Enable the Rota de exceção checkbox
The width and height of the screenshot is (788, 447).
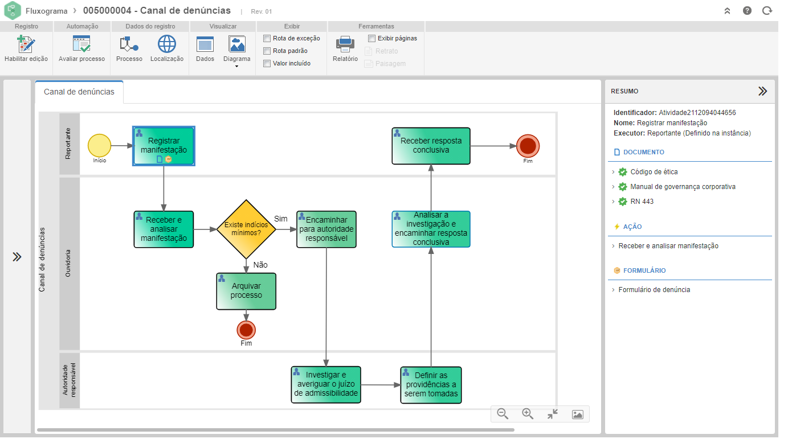pyautogui.click(x=267, y=39)
